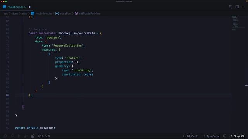
Task: Click 'soucerData' variable name
Action: (47, 33)
